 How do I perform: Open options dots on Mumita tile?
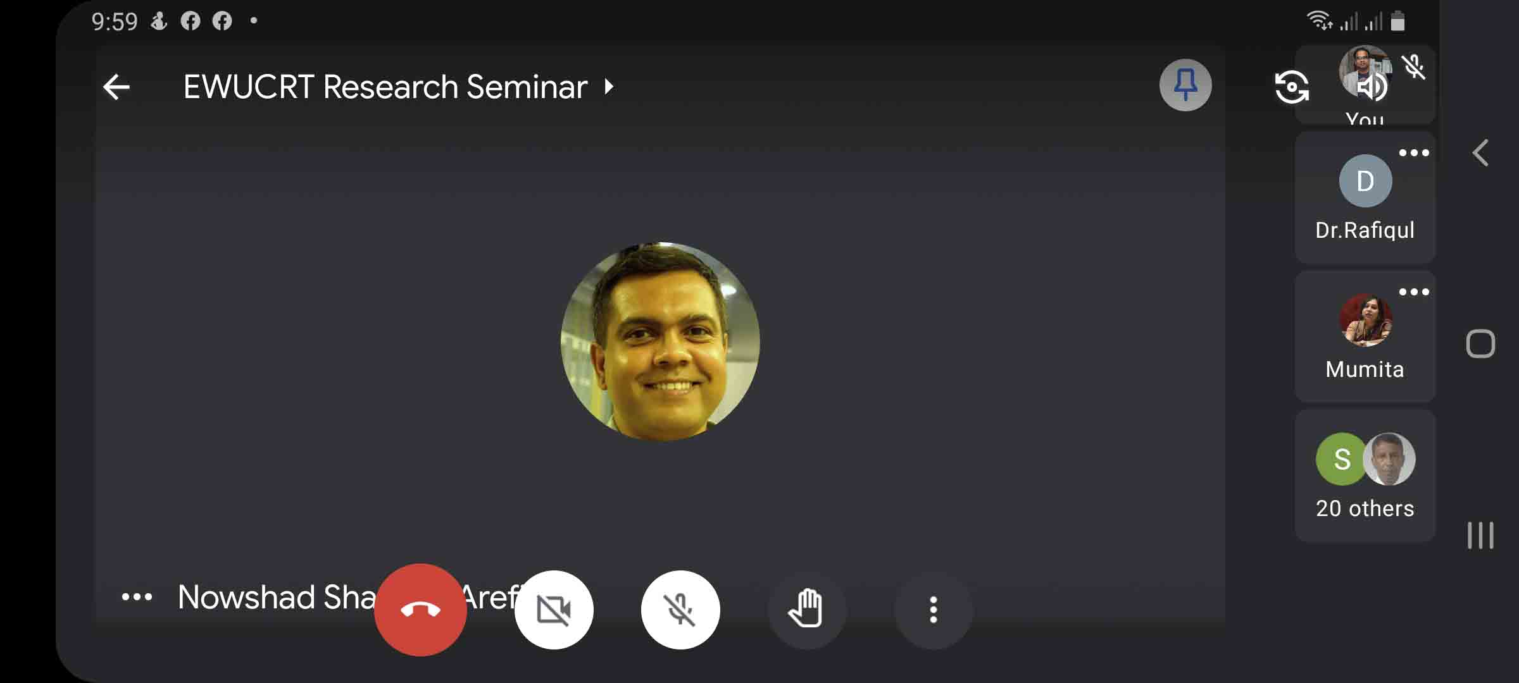pos(1414,292)
